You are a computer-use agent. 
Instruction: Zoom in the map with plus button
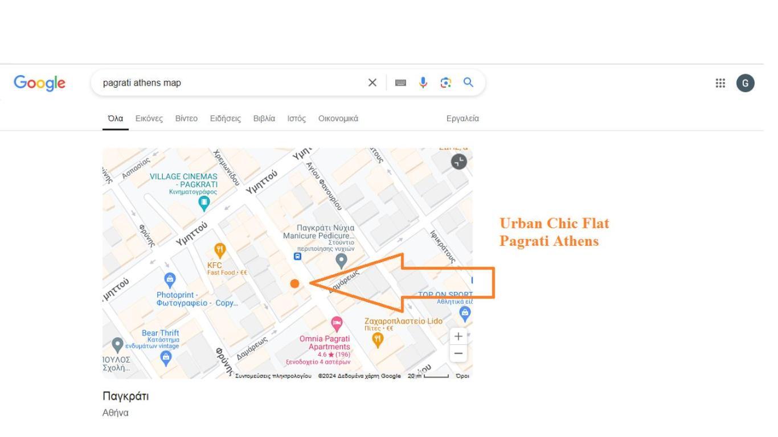coord(459,336)
